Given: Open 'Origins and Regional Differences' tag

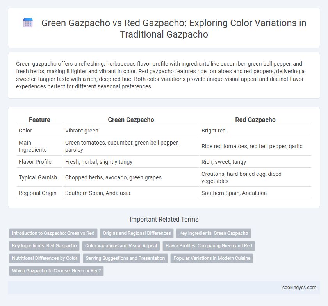Looking at the screenshot, I should (137, 233).
